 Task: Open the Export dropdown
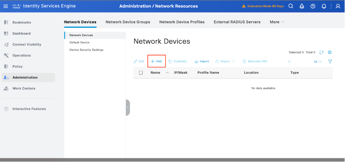pyautogui.click(x=225, y=61)
